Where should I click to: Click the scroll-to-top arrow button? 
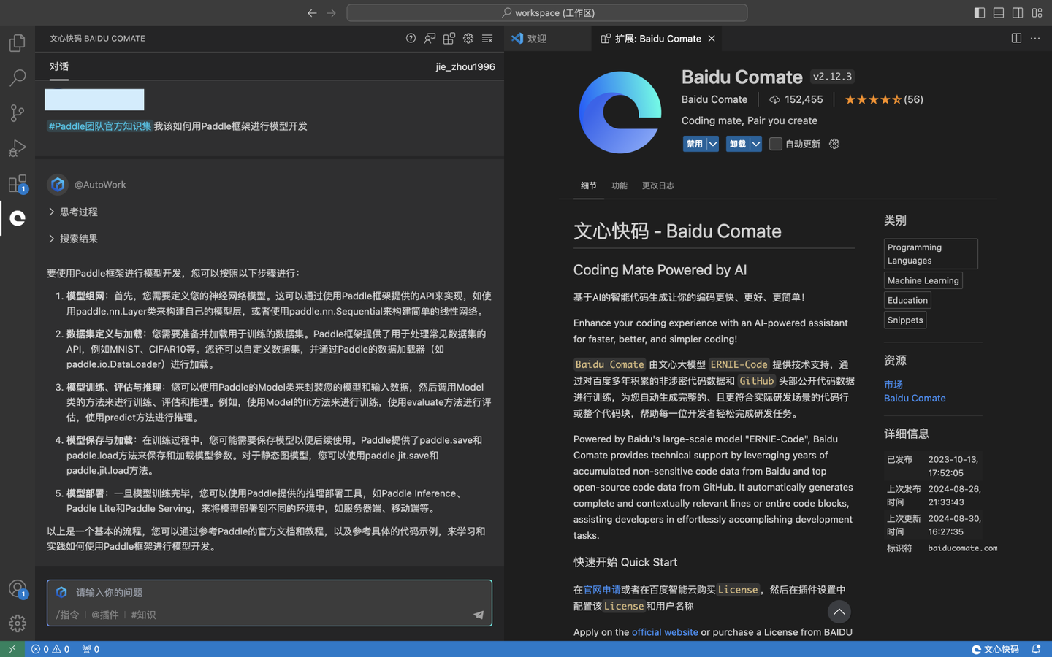[x=839, y=612]
